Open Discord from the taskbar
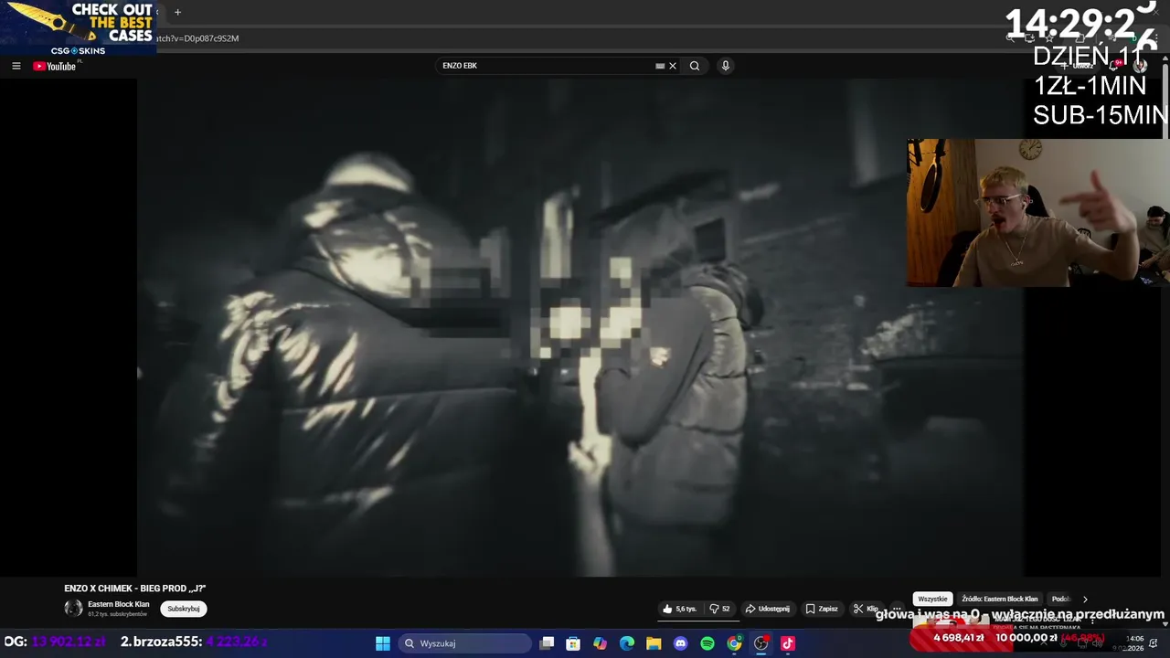Viewport: 1170px width, 658px height. (680, 643)
